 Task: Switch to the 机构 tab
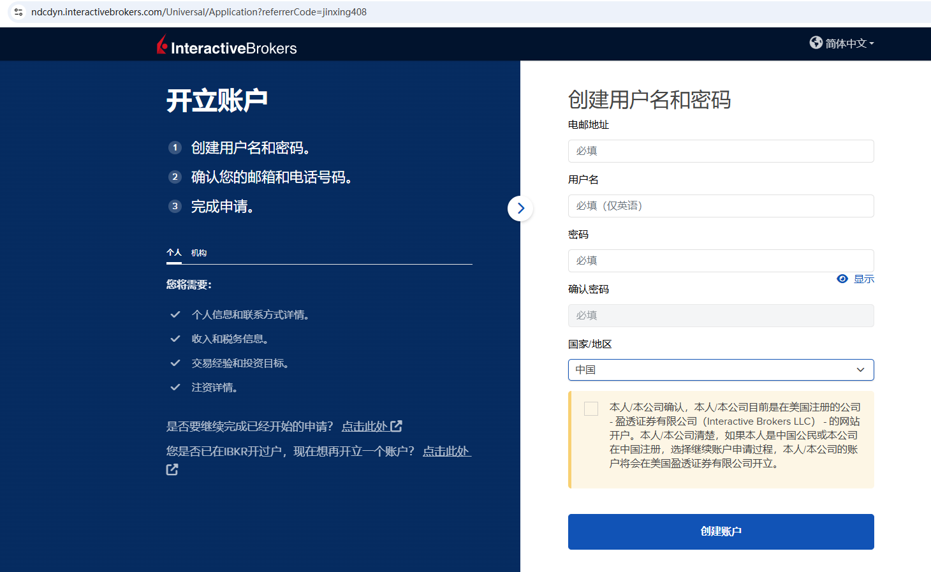coord(199,253)
